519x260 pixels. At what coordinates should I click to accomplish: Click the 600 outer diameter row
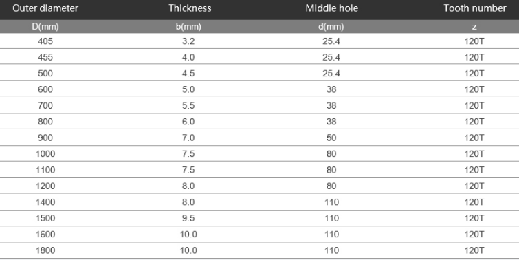click(x=260, y=89)
